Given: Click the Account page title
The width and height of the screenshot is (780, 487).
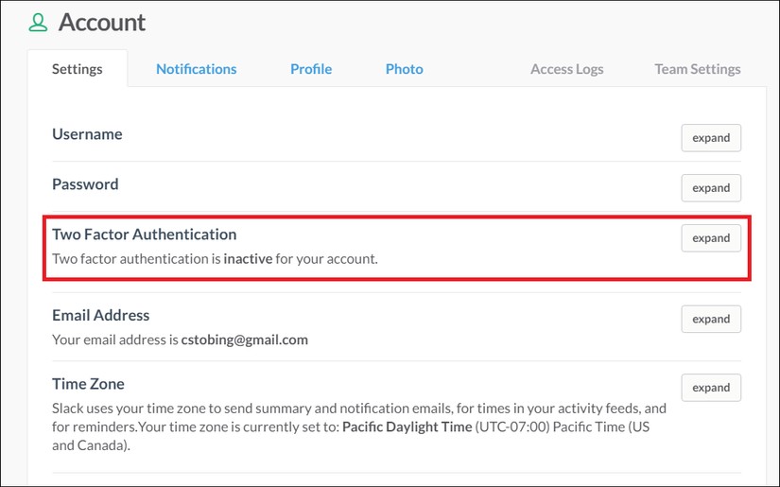Looking at the screenshot, I should point(102,23).
